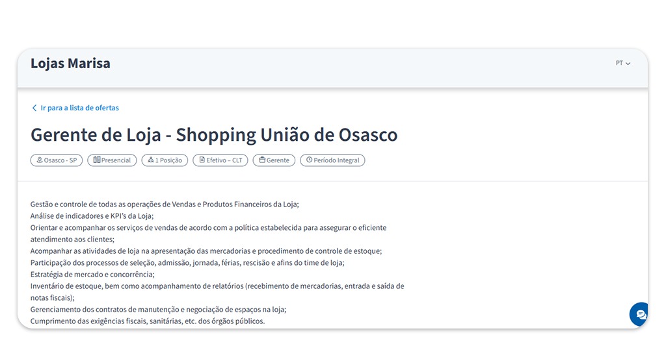Select the 'Efetivo – CLT' tag label
This screenshot has width=666, height=348.
[225, 160]
